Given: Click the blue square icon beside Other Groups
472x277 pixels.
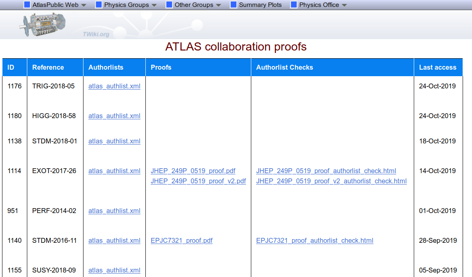Looking at the screenshot, I should click(169, 4).
